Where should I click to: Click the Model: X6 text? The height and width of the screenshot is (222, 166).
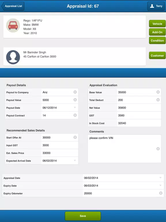[x=30, y=29]
